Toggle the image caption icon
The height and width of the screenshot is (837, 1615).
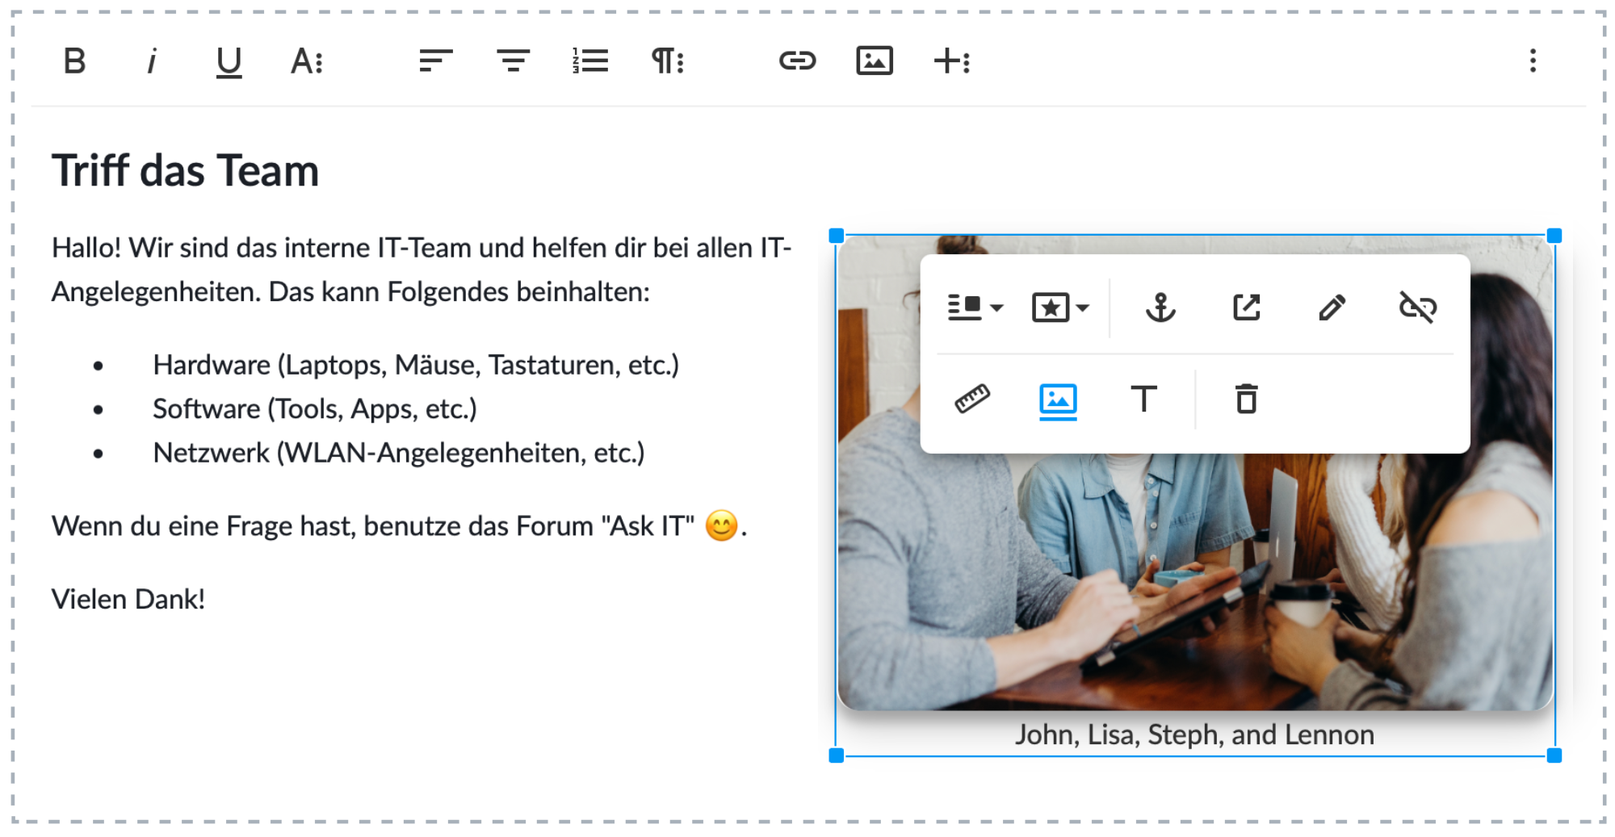coord(1058,400)
